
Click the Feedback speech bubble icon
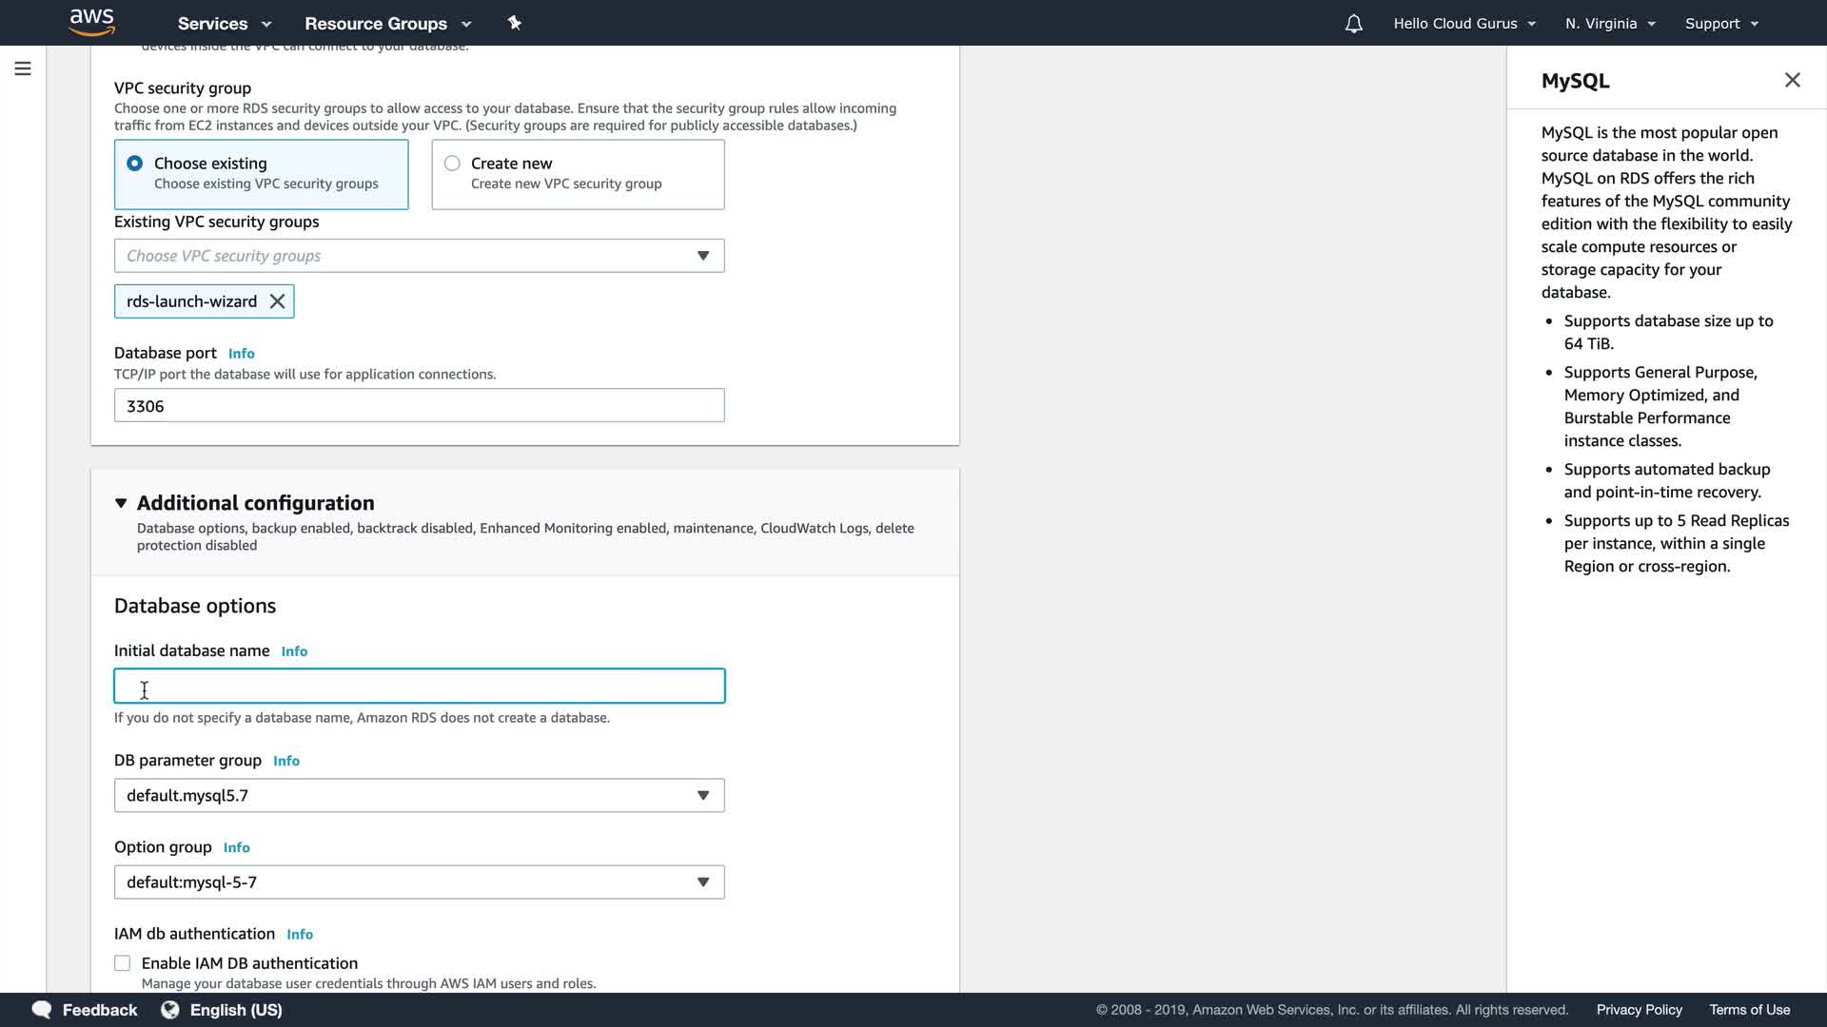tap(42, 1010)
